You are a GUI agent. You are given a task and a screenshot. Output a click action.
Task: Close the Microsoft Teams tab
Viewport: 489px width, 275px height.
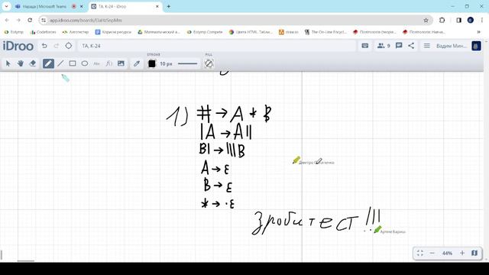tap(82, 6)
